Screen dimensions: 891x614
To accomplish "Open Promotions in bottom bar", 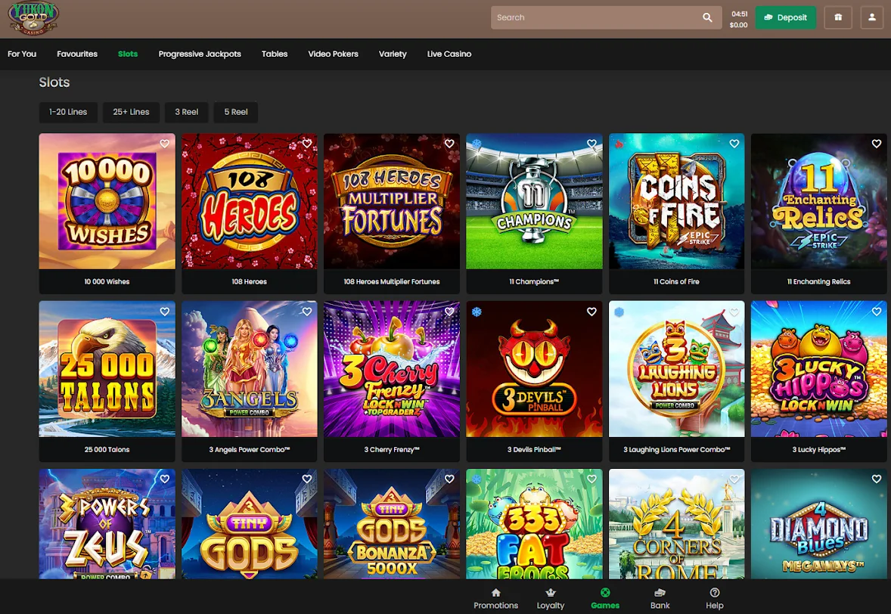I will pos(495,599).
